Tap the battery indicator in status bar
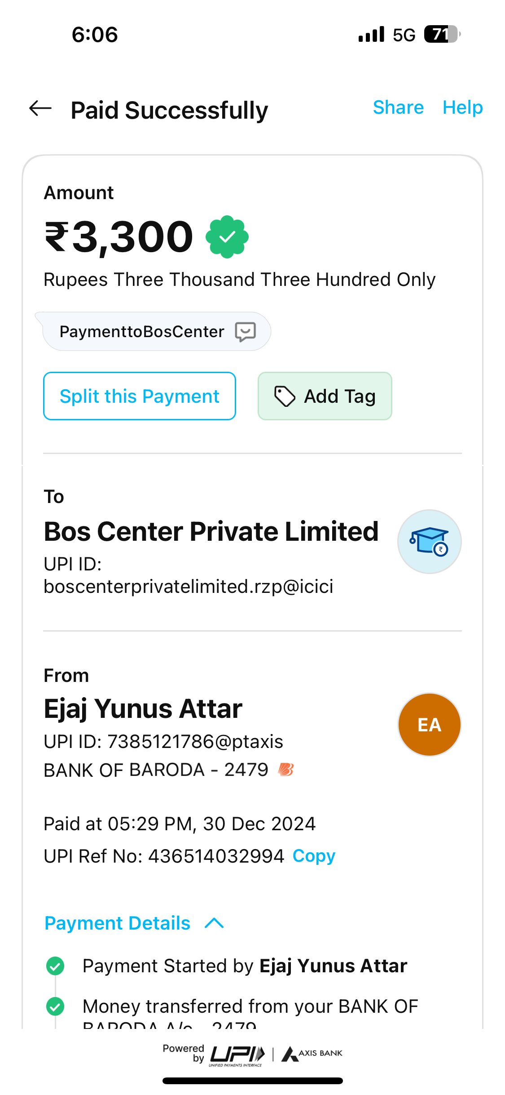This screenshot has width=505, height=1095. [442, 34]
